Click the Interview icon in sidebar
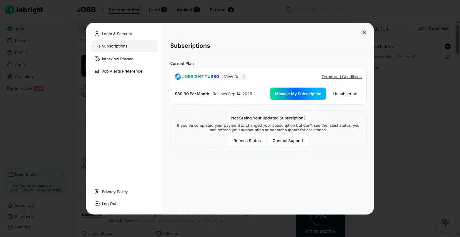Screen dimensions: 460x237 (x=10, y=89)
